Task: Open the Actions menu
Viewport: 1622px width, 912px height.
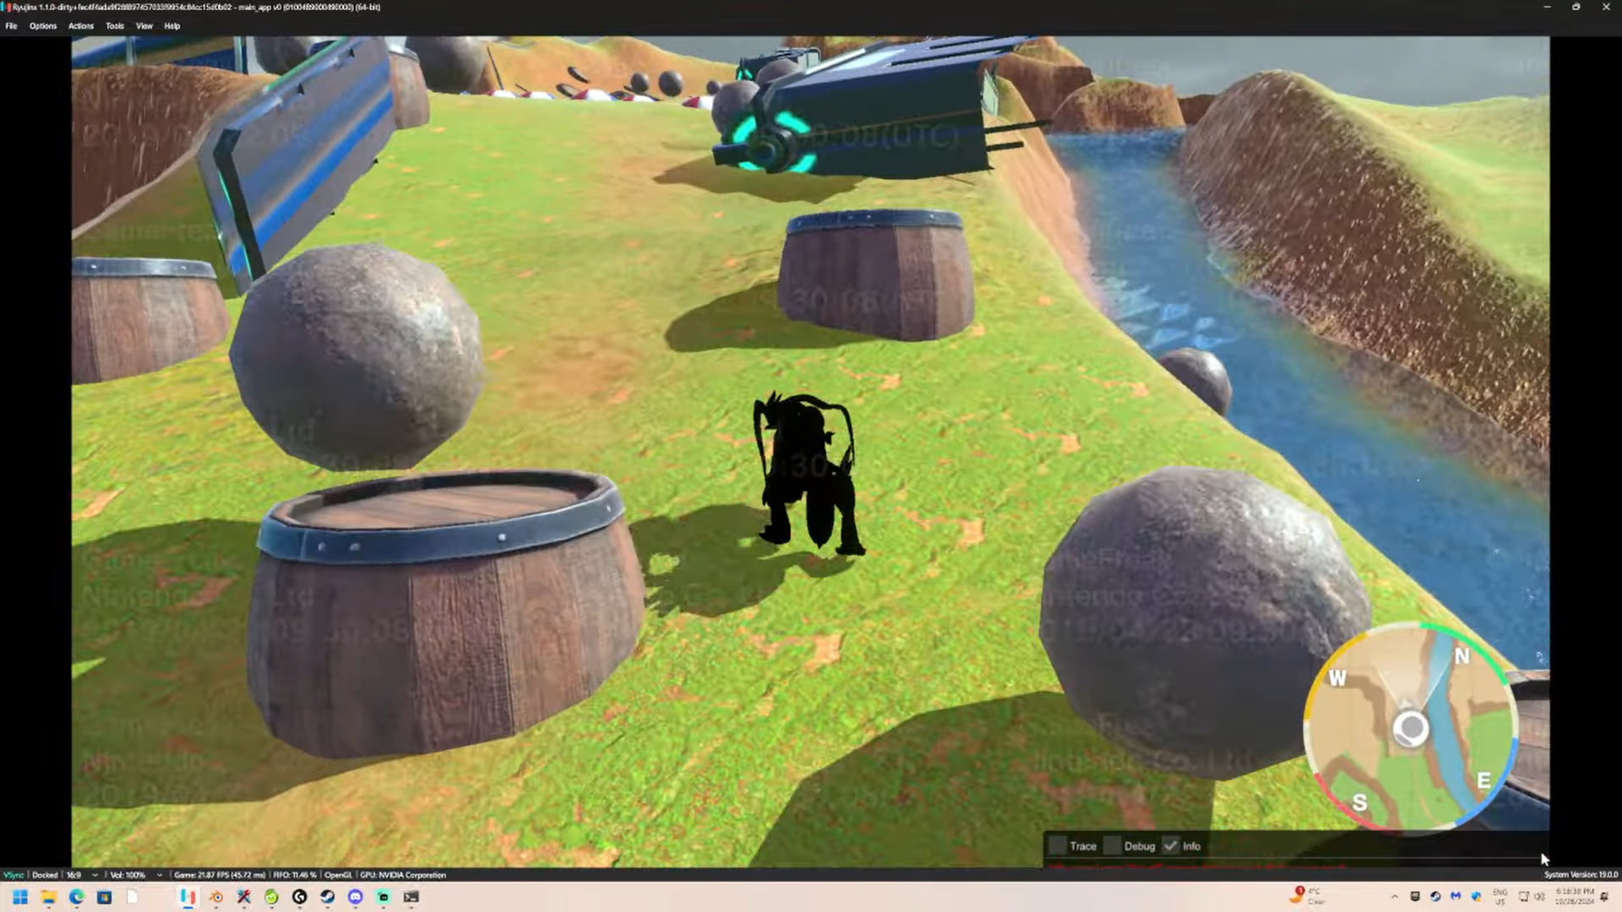Action: coord(81,26)
